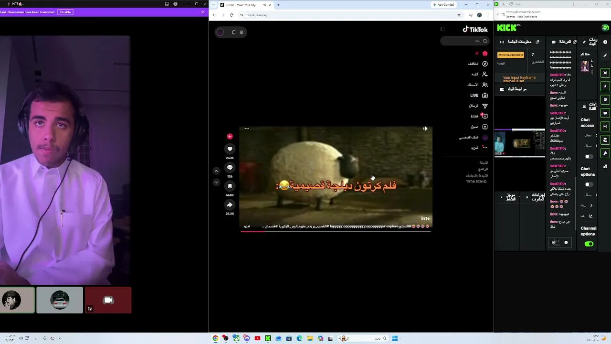611x344 pixels.
Task: Expand the video caption with More
Action: [247, 226]
